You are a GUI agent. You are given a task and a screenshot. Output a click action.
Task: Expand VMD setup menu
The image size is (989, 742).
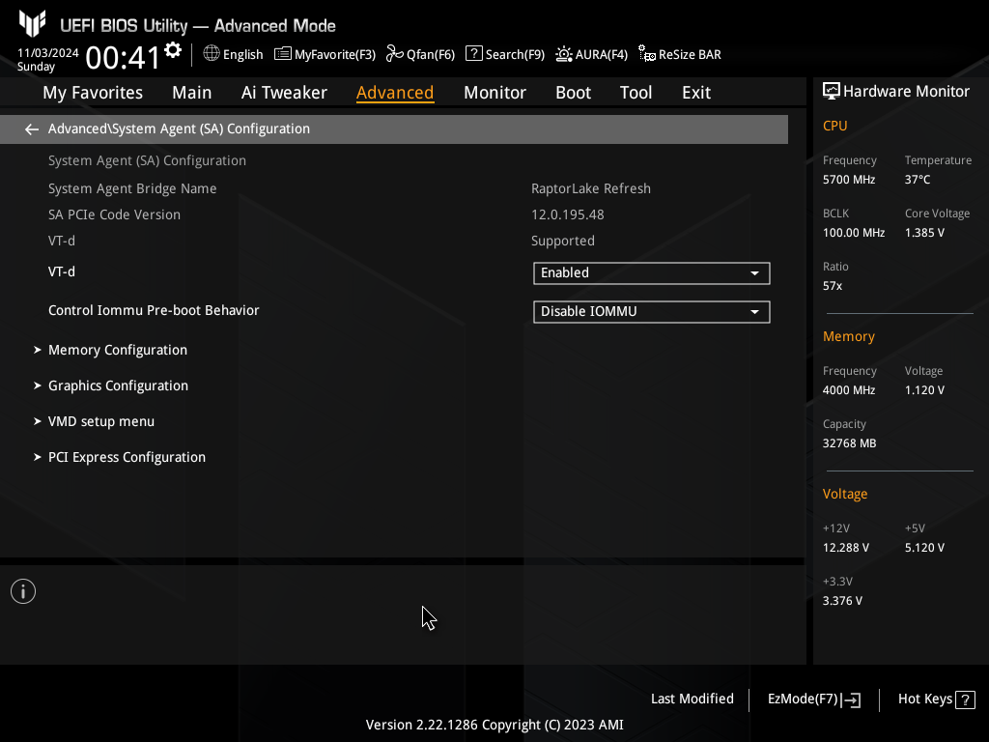pyautogui.click(x=100, y=421)
